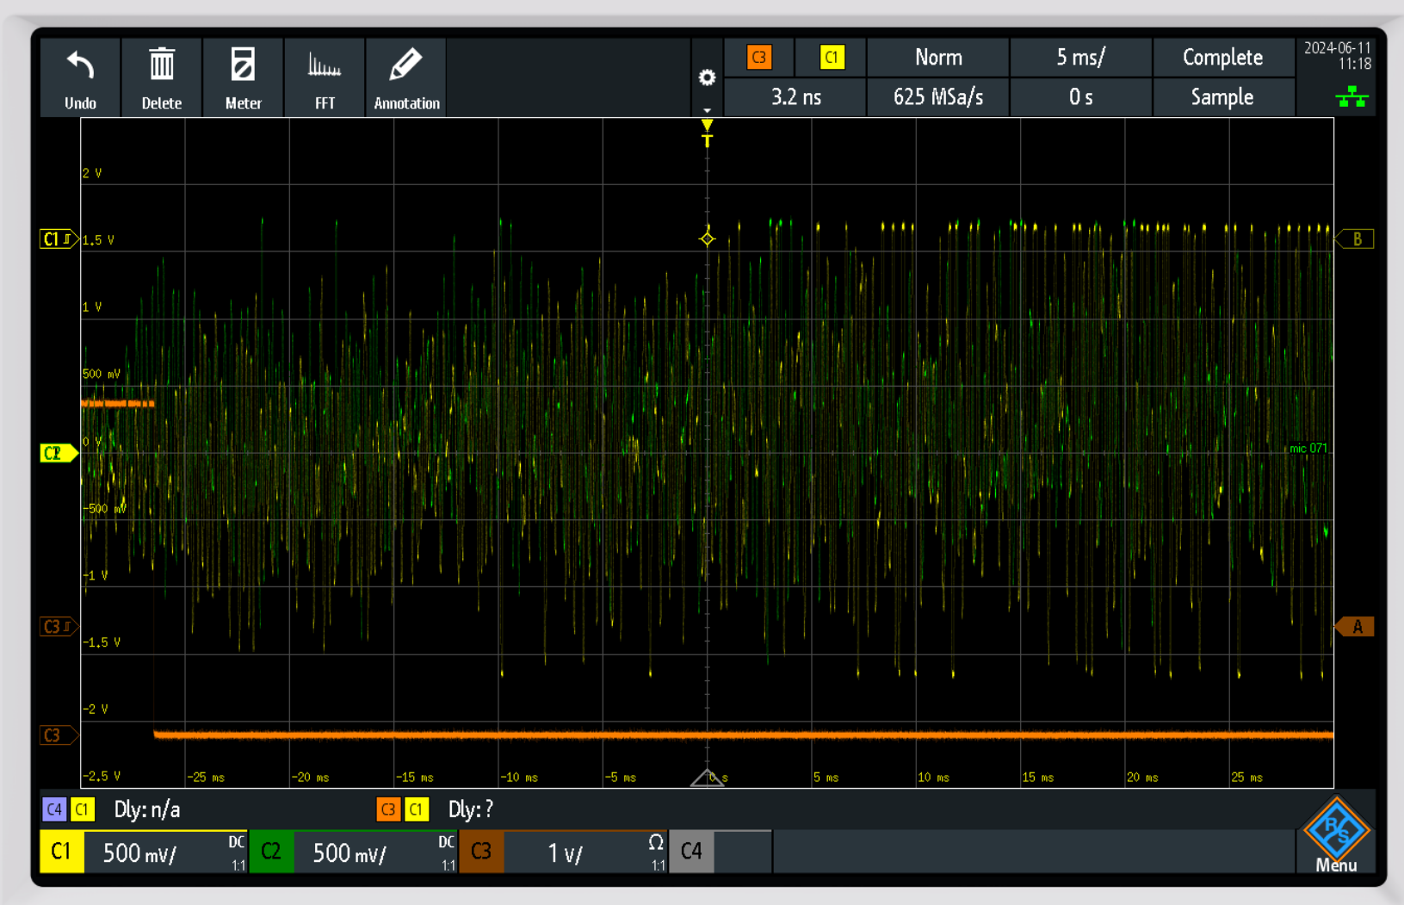Enable the inactive C4 channel

click(x=691, y=852)
